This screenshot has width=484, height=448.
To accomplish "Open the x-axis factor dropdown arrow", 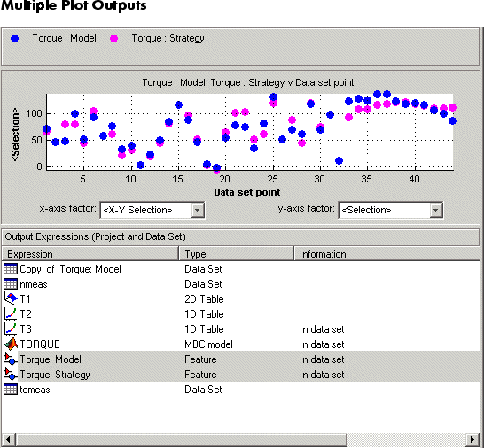I will 198,211.
